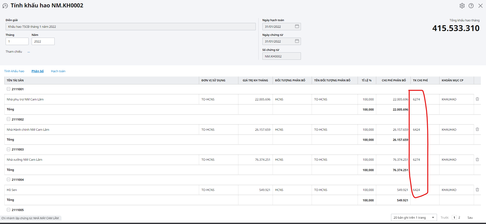Screen dimensions: 486x224
Task: Click the Tham chiếu ellipsis button
Action: point(29,52)
